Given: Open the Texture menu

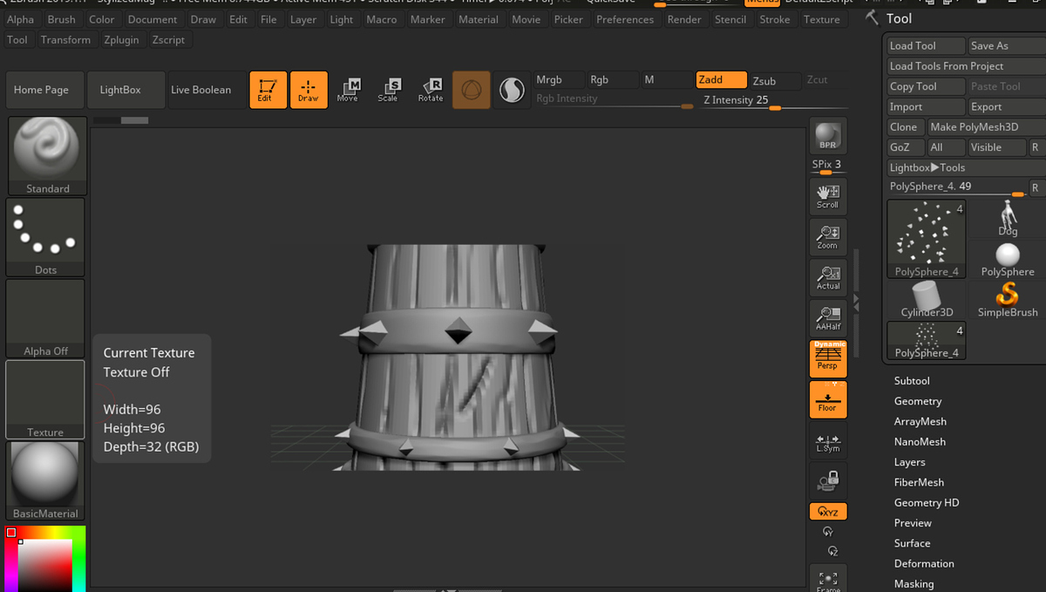Looking at the screenshot, I should pos(822,19).
